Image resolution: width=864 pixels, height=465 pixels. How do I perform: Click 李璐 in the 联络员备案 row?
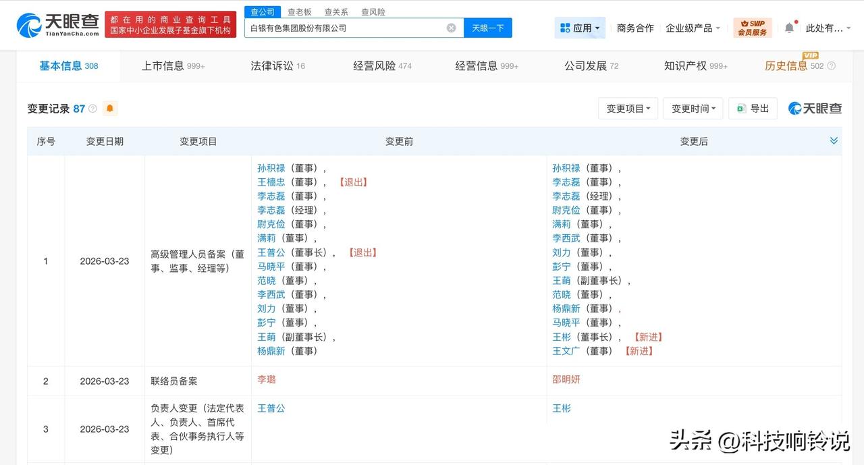[267, 379]
